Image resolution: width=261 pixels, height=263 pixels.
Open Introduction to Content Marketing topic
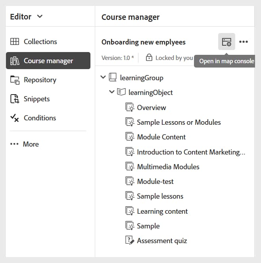(190, 152)
